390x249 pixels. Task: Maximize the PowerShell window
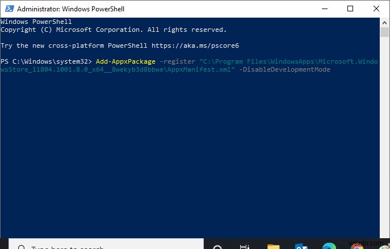pyautogui.click(x=350, y=9)
